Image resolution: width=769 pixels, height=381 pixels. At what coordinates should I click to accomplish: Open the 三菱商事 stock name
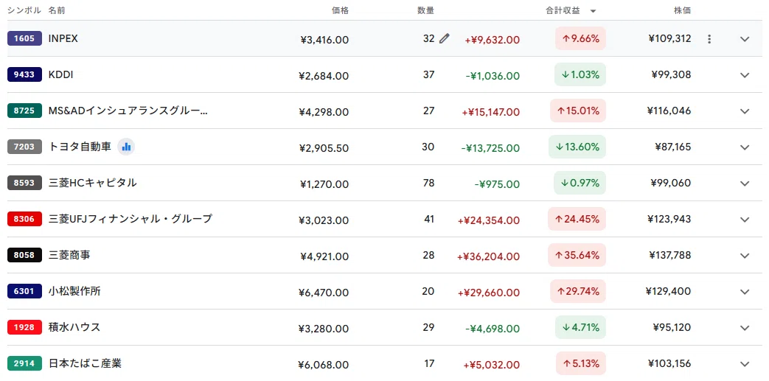click(x=69, y=255)
